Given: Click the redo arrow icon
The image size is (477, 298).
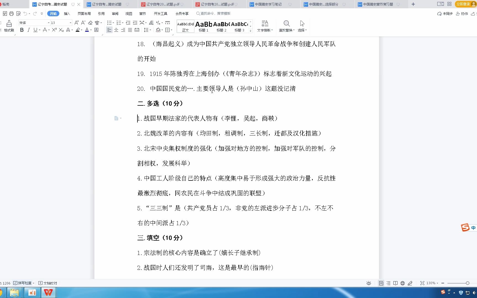Looking at the screenshot, I should tap(35, 14).
